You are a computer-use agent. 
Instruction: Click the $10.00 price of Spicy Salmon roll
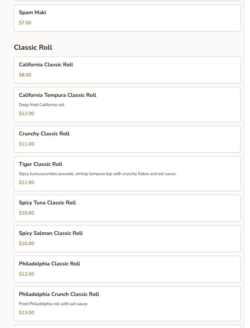(26, 243)
